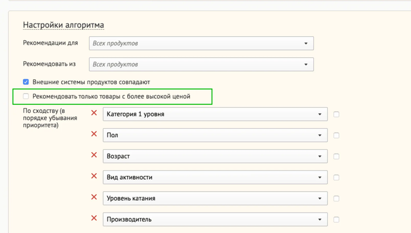Delete the Уровень катания row
The width and height of the screenshot is (411, 233).
coord(94,197)
